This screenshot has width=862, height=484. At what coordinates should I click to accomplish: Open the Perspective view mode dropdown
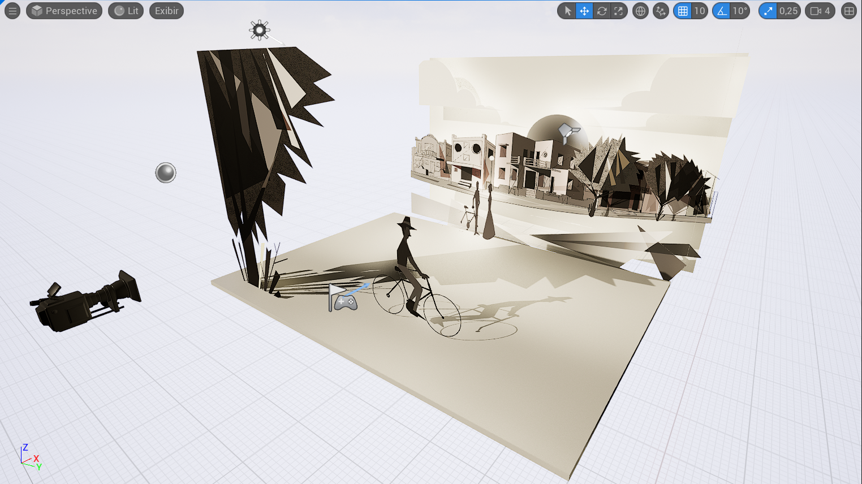(64, 11)
